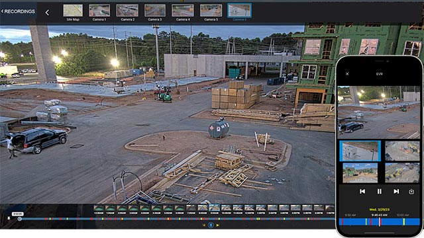
Task: Jump to the 6:00AM timeline thumbnail
Action: [180, 208]
